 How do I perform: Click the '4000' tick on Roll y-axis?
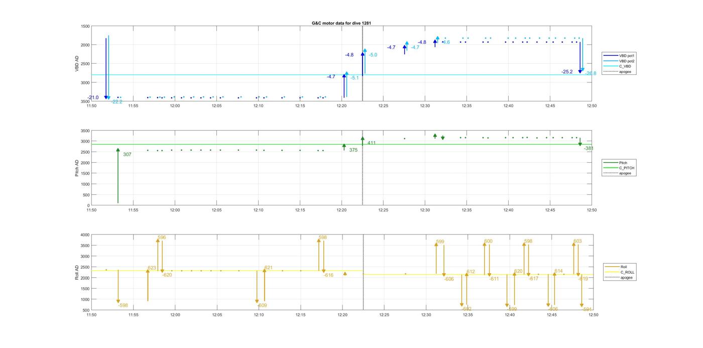pyautogui.click(x=85, y=235)
